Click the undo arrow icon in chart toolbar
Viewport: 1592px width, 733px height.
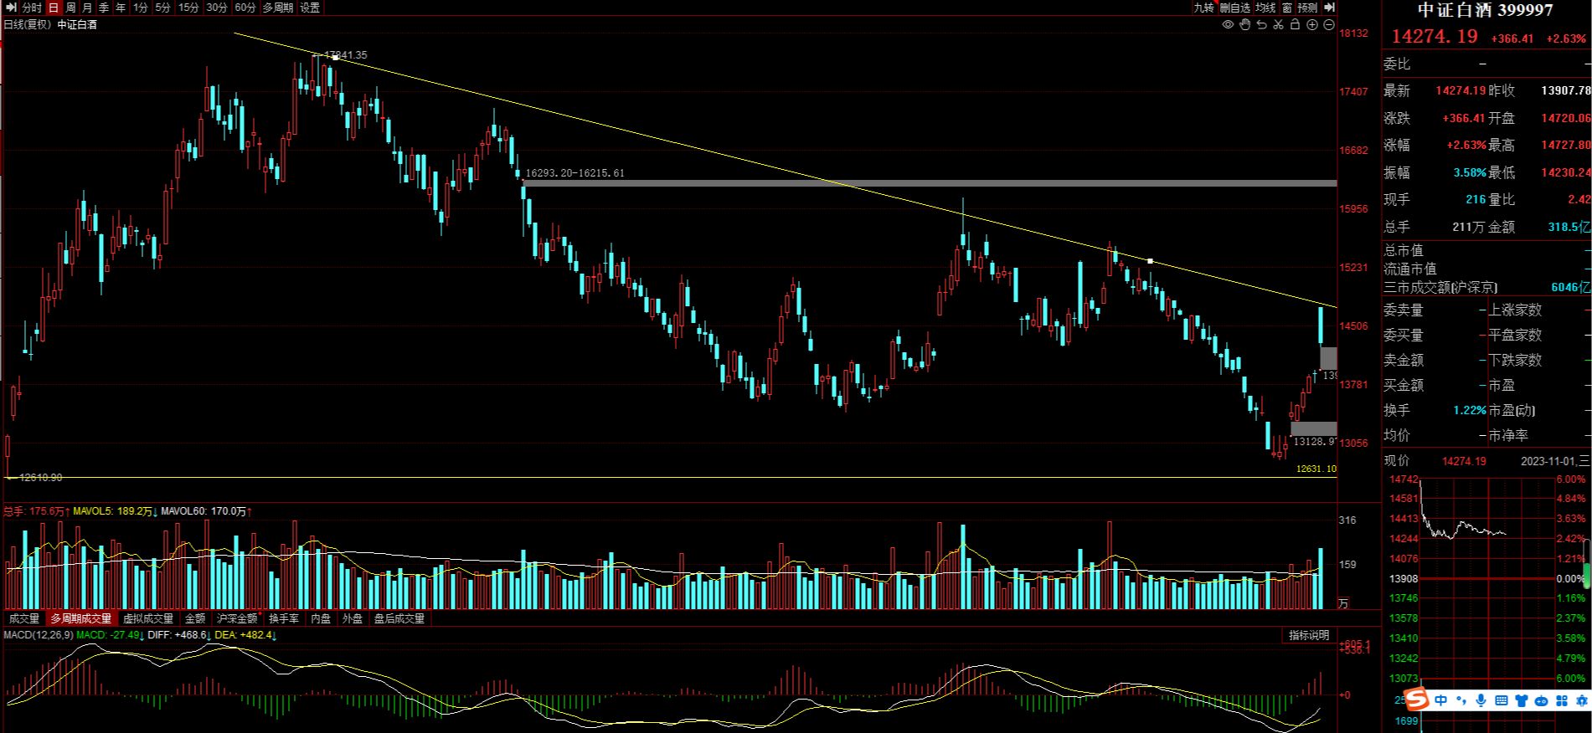(x=1261, y=25)
